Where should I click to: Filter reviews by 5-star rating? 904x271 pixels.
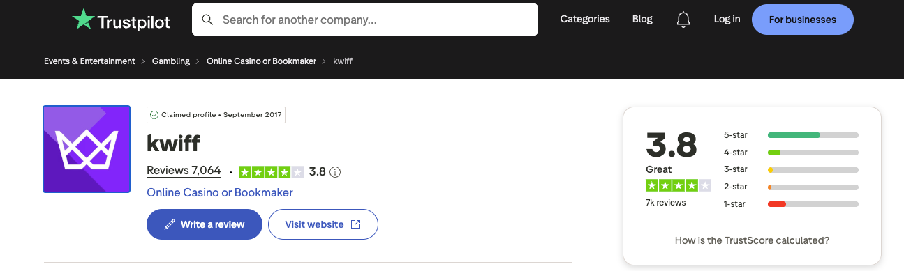coord(792,135)
